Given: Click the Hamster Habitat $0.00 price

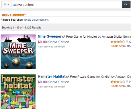Looking at the screenshot, I should pos(42,82).
